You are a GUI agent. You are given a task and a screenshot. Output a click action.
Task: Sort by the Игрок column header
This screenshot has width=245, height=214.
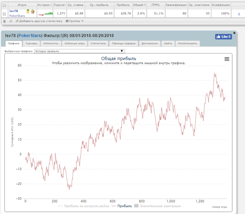tap(22, 5)
